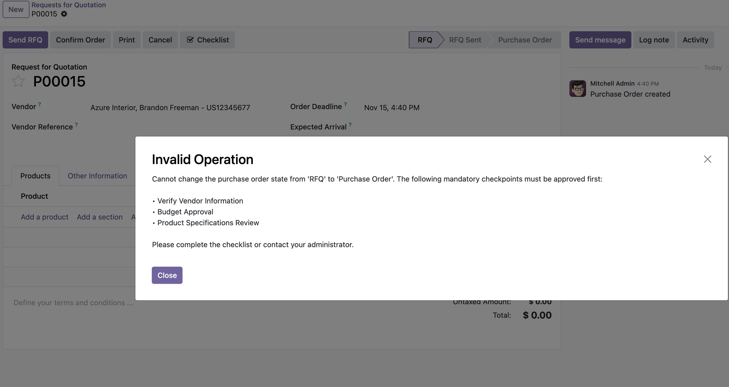Set status to Purchase Order stage
Viewport: 729px width, 387px height.
point(525,40)
